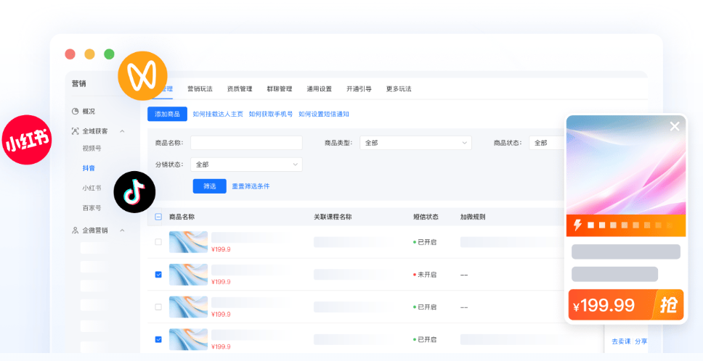Click the 商品名称 column header

tap(182, 217)
